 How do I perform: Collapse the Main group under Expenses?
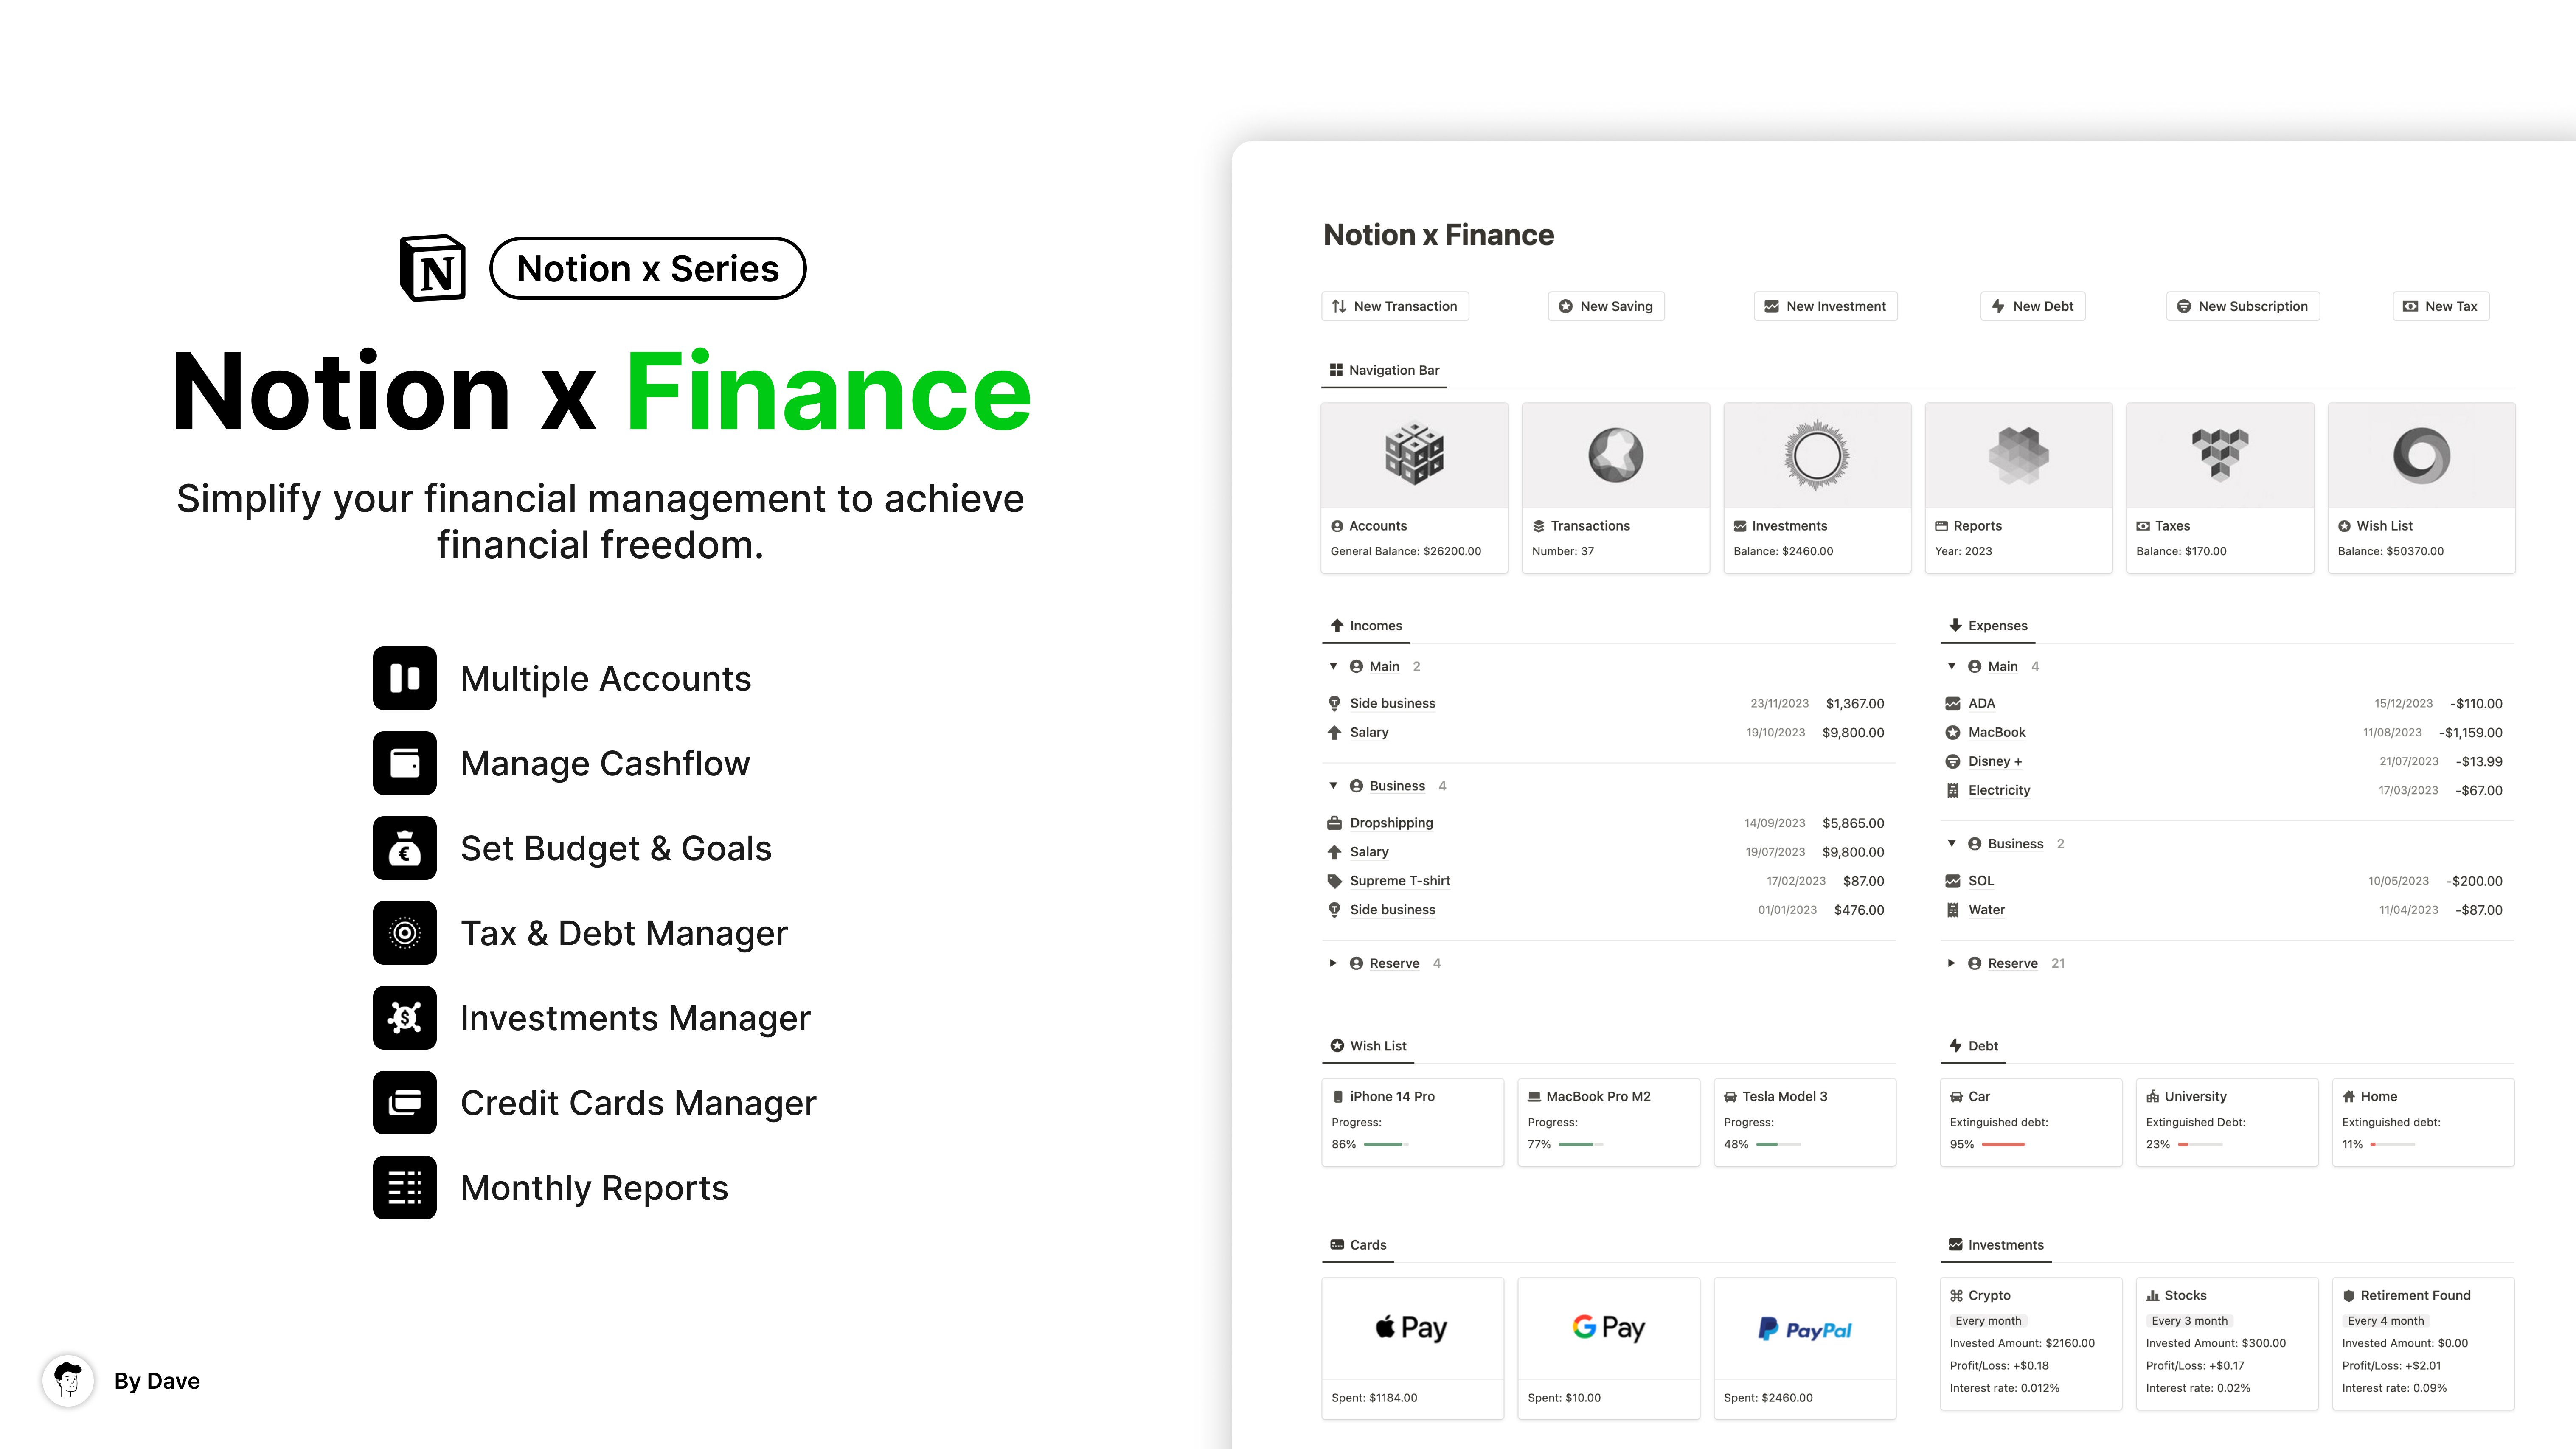point(1951,666)
